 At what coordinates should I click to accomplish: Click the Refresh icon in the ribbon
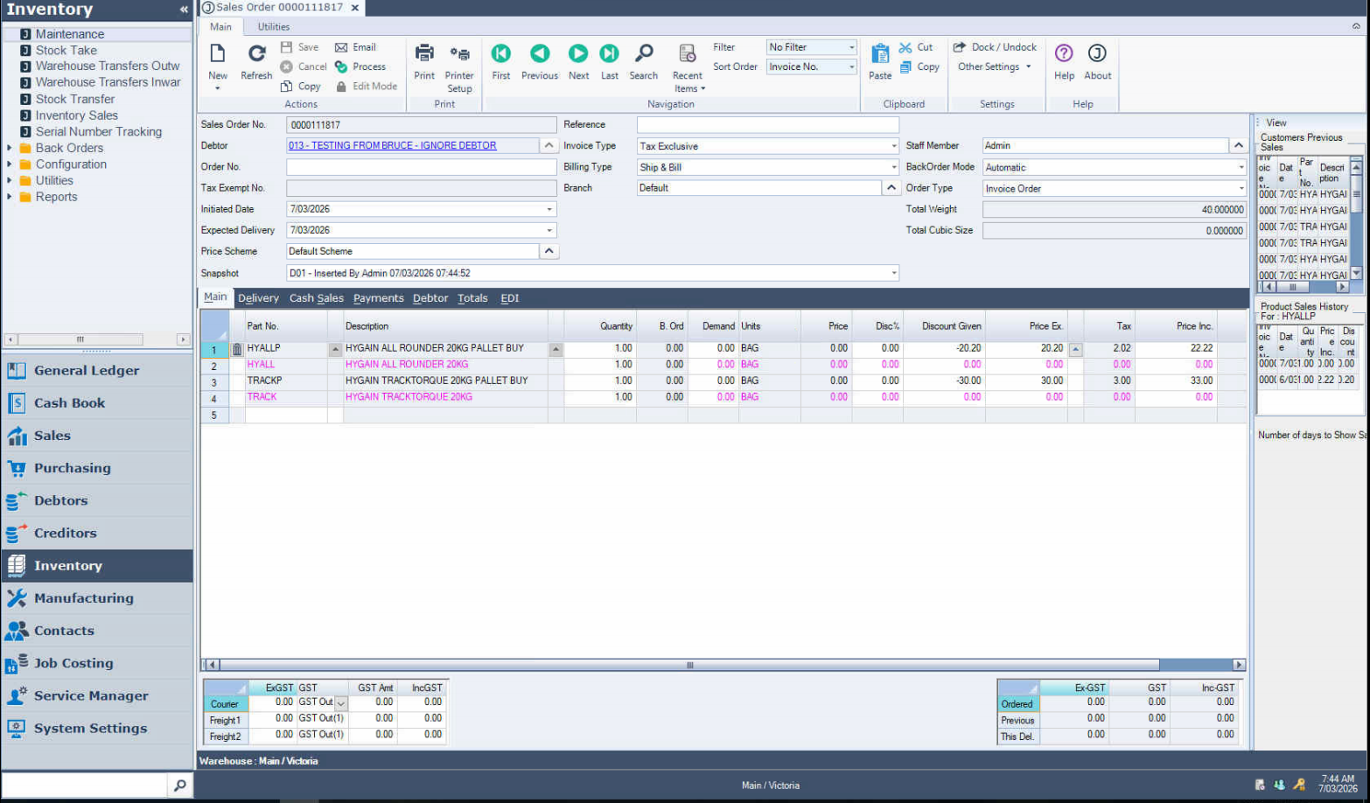[256, 54]
